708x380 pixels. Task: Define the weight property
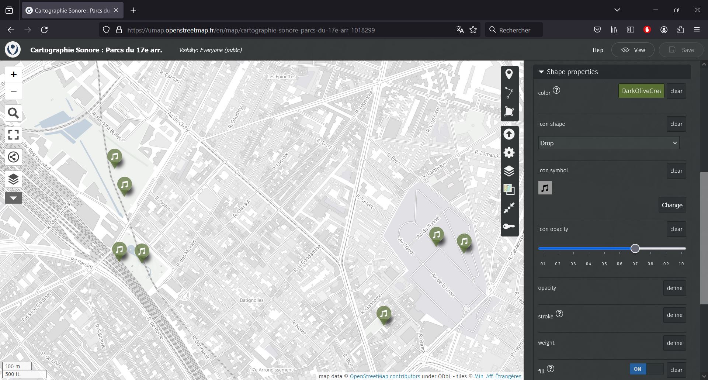tap(674, 343)
